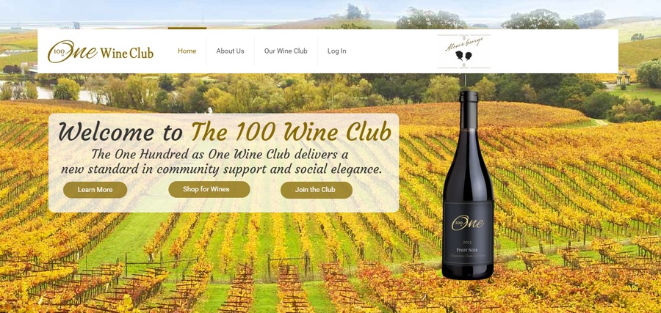Choose the Join the Club button
661x313 pixels.
pyautogui.click(x=317, y=190)
